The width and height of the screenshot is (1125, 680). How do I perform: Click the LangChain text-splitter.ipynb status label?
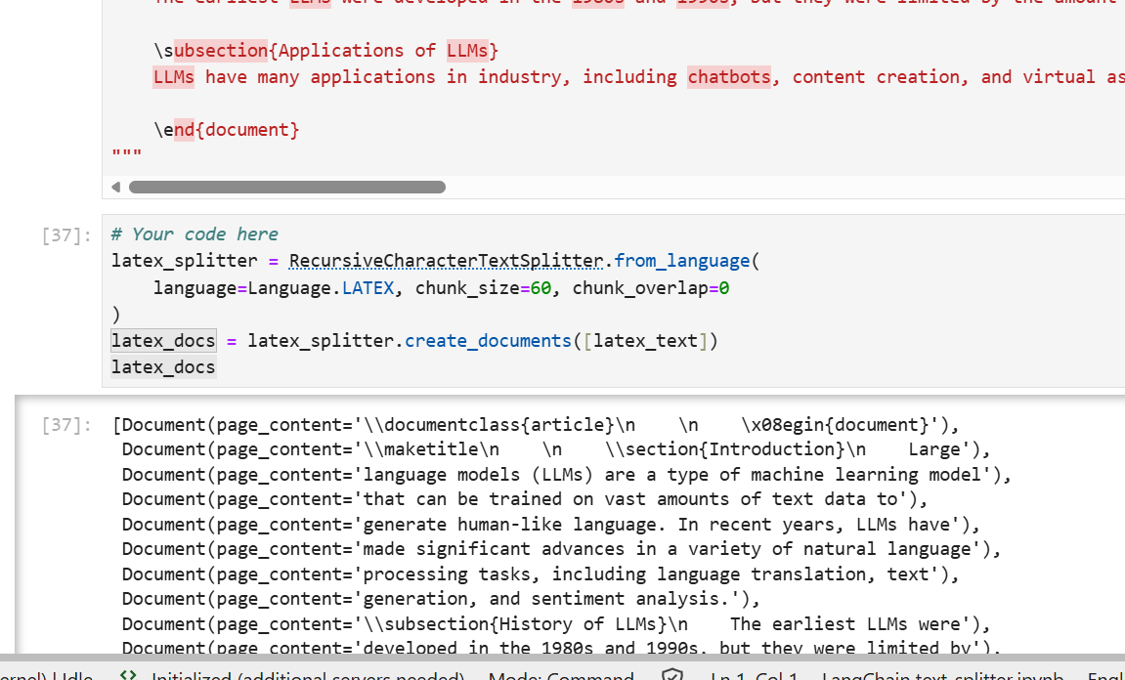[943, 676]
